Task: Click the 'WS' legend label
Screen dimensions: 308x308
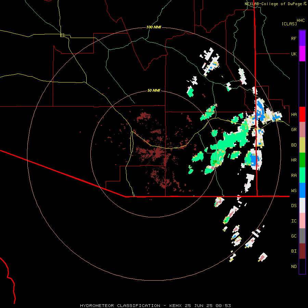Action: (294, 190)
